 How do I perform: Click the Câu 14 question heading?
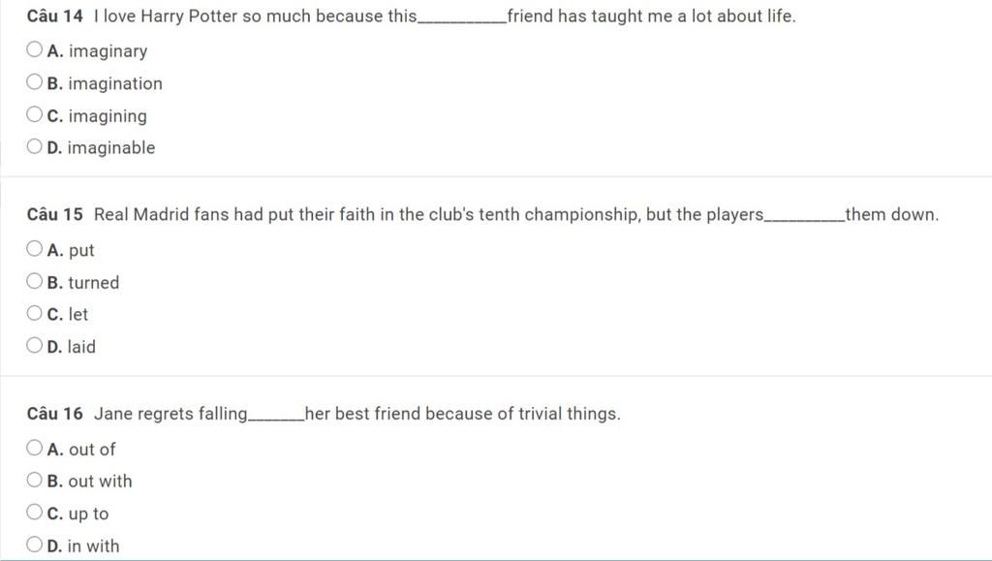tap(54, 16)
